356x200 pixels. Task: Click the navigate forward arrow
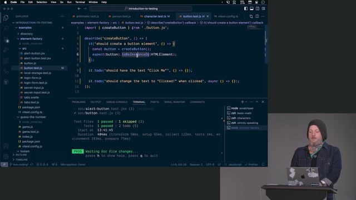85,9
